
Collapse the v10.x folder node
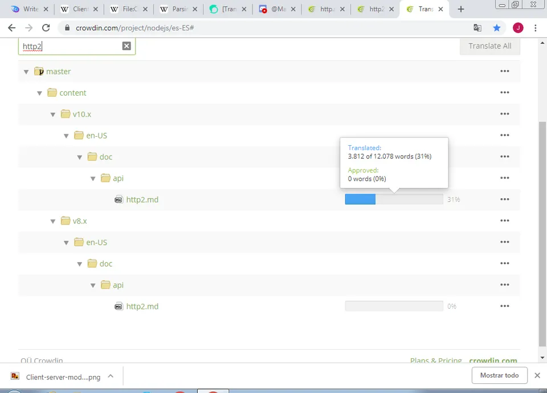[52, 114]
